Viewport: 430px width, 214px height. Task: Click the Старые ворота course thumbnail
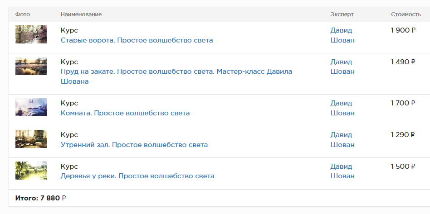31,34
